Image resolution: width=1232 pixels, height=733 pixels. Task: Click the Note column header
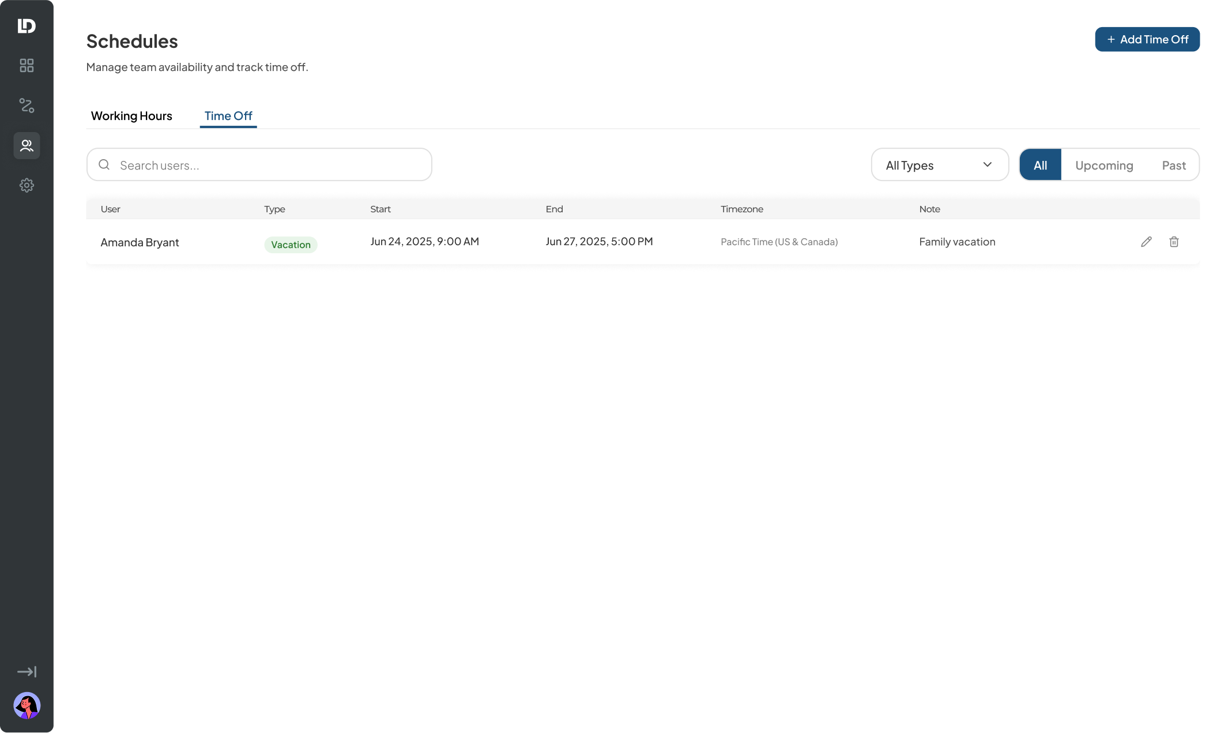coord(929,209)
